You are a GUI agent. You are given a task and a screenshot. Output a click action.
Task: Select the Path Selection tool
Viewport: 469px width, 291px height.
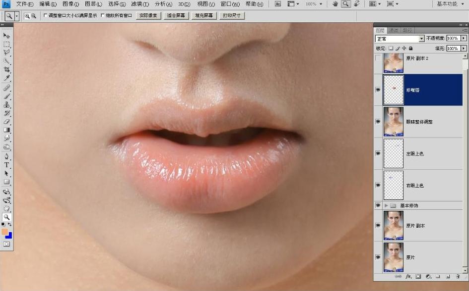coord(6,173)
